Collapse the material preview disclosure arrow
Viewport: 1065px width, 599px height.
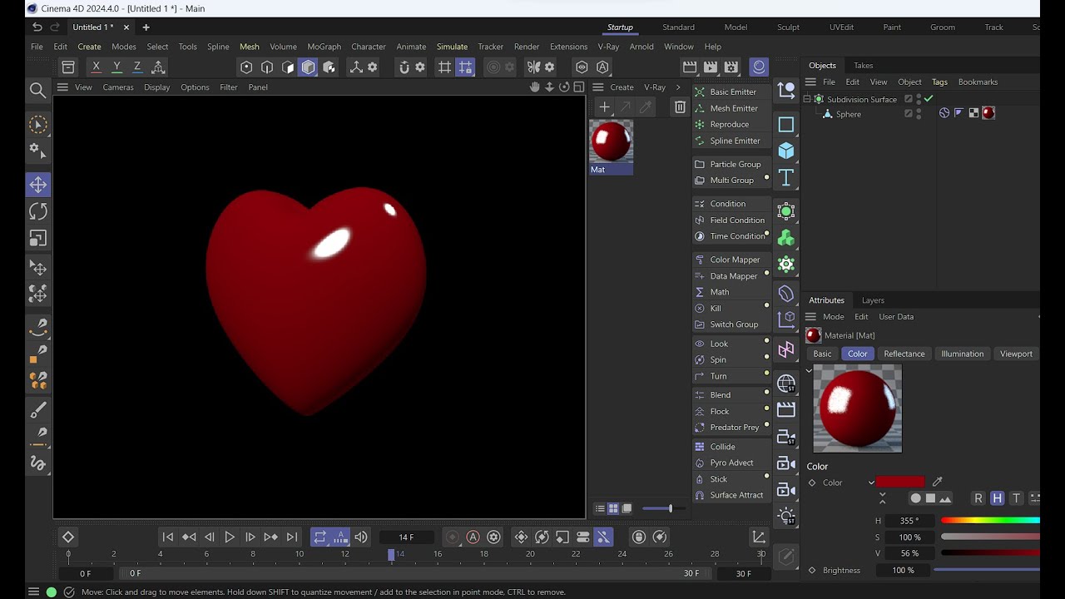[x=809, y=371]
